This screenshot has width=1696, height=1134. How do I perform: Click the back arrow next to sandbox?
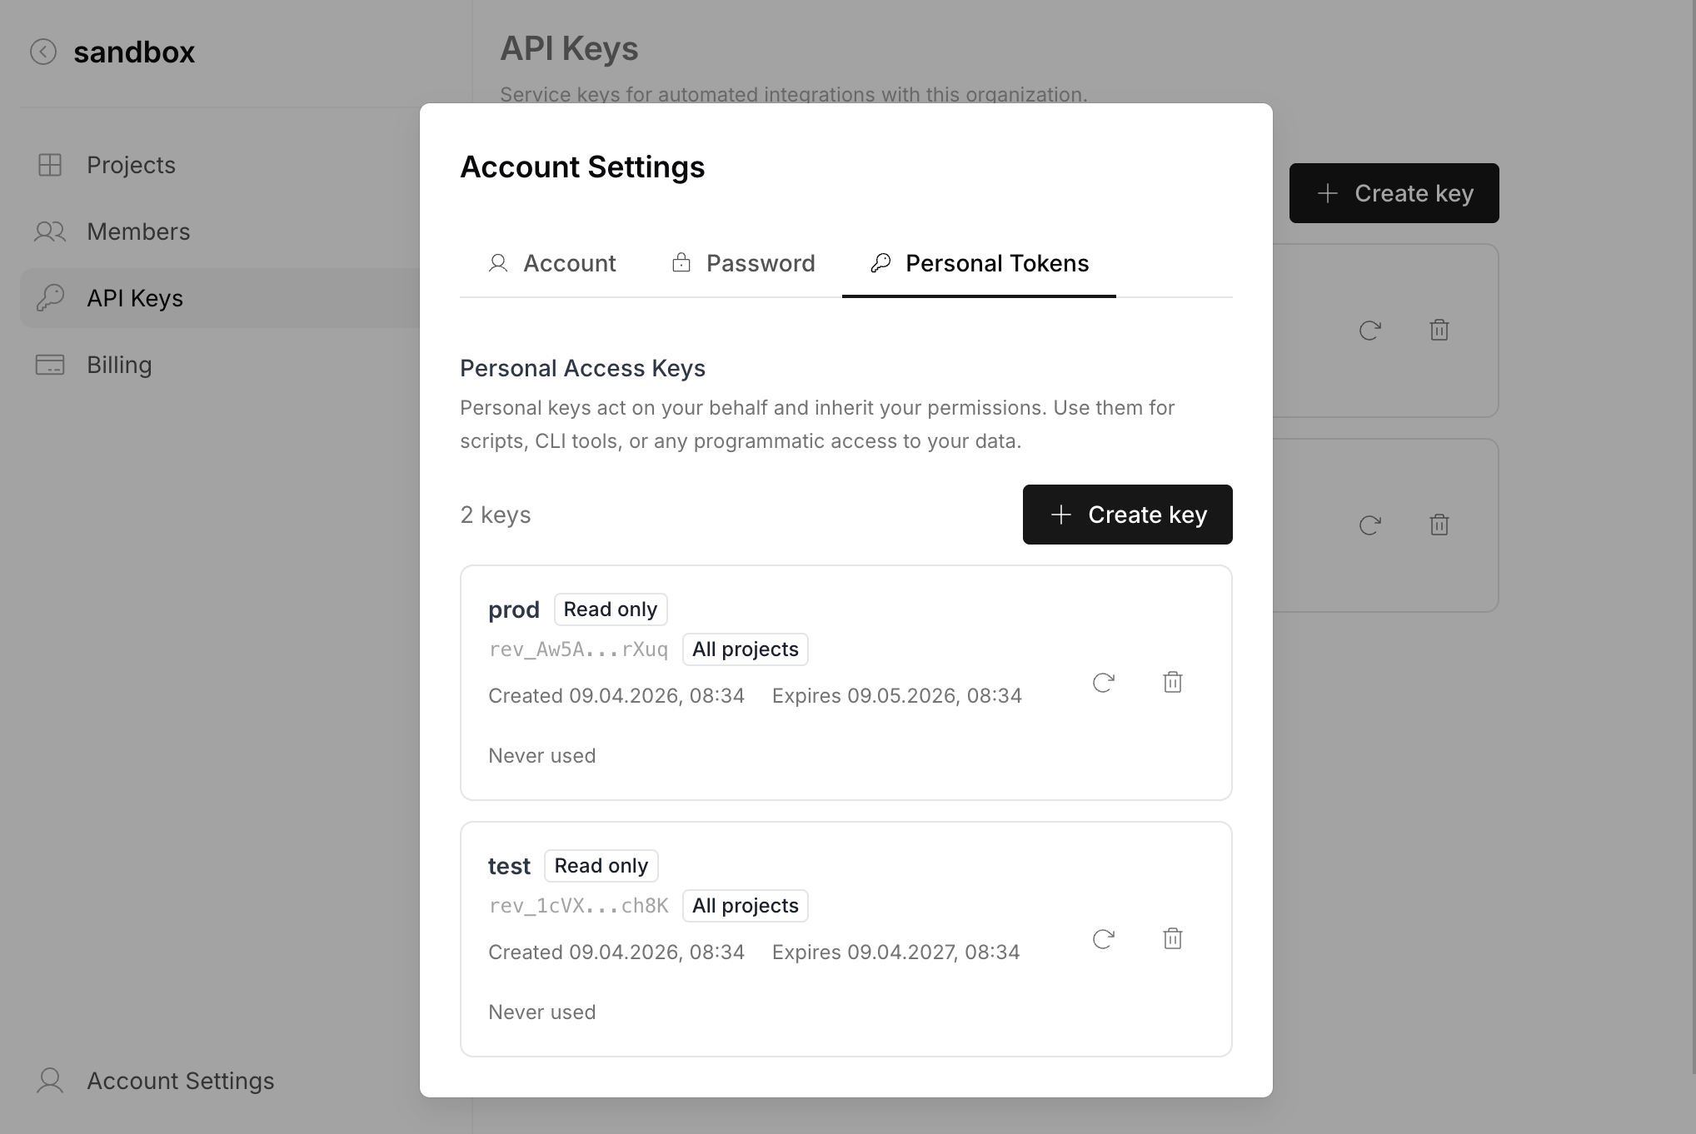point(43,52)
